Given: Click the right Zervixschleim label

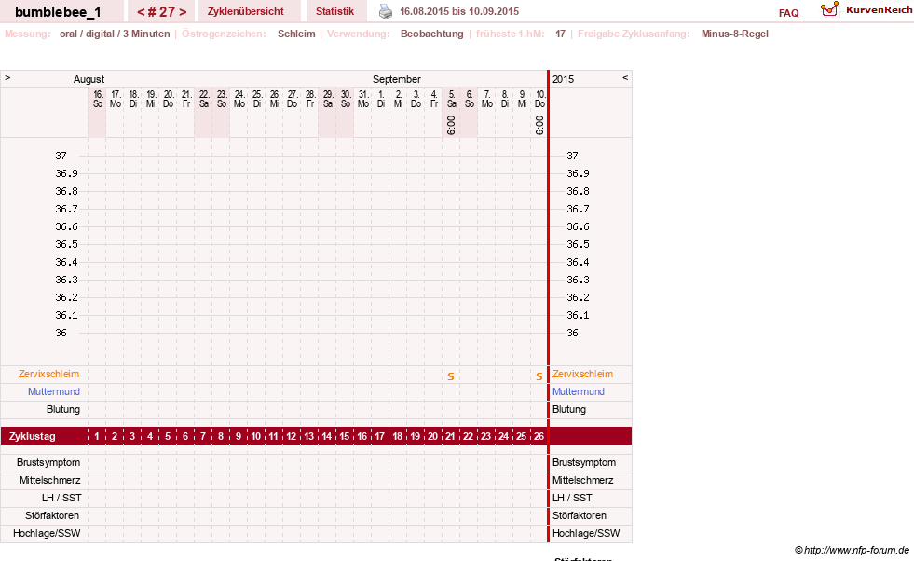Looking at the screenshot, I should [x=583, y=374].
